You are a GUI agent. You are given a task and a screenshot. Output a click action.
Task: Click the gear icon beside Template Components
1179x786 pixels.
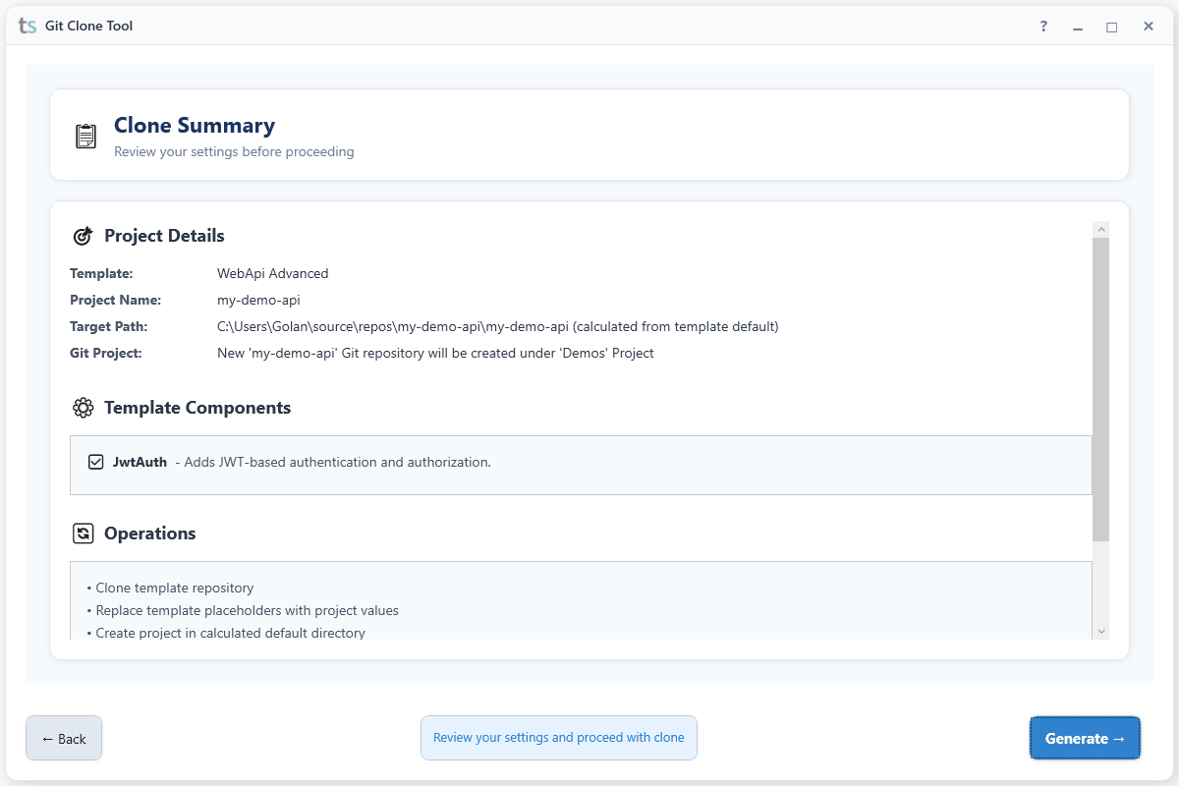coord(84,407)
